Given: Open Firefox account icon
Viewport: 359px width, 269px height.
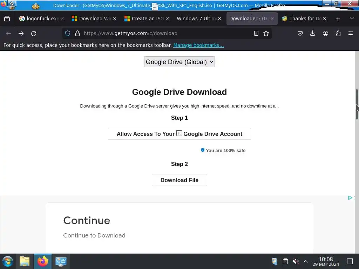Looking at the screenshot, I should (325, 33).
